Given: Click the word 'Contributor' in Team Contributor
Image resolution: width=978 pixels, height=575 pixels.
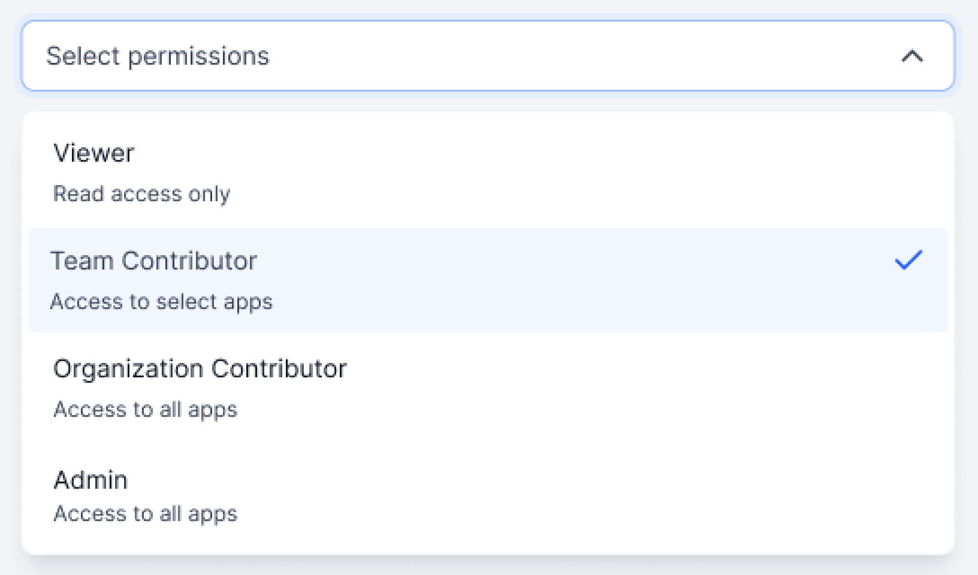Looking at the screenshot, I should click(x=189, y=261).
